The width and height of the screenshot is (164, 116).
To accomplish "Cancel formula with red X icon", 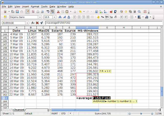I will coord(37,23).
